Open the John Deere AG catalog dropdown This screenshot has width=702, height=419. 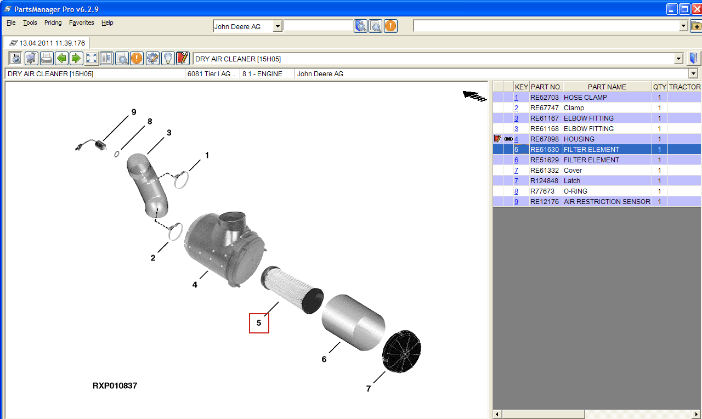278,26
